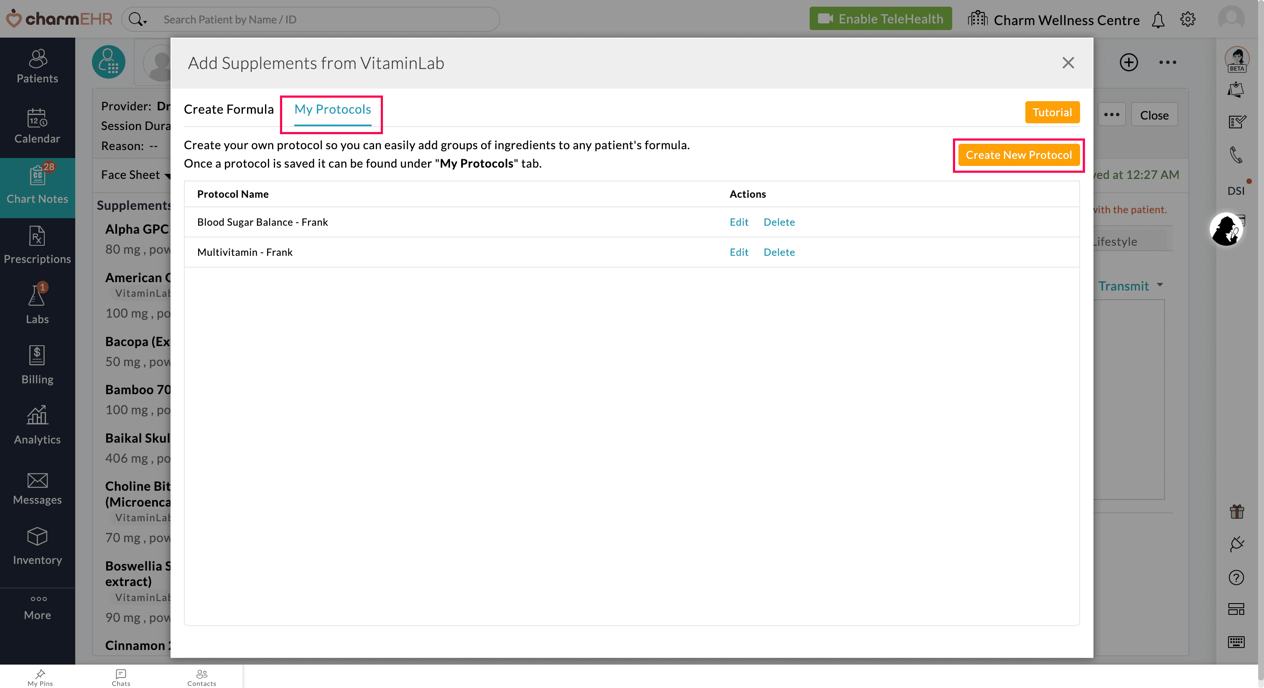Viewport: 1264px width, 688px height.
Task: Click the notifications bell icon
Action: pos(1158,20)
